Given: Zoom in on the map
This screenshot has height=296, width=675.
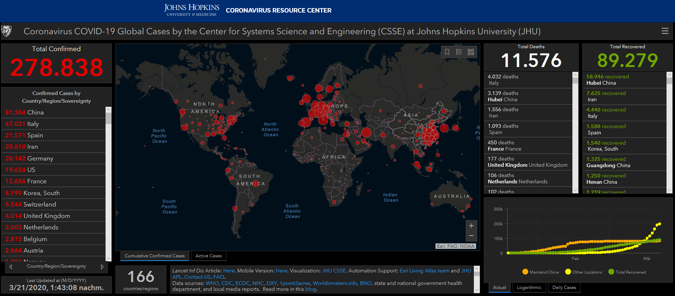Looking at the screenshot, I should click(x=471, y=226).
